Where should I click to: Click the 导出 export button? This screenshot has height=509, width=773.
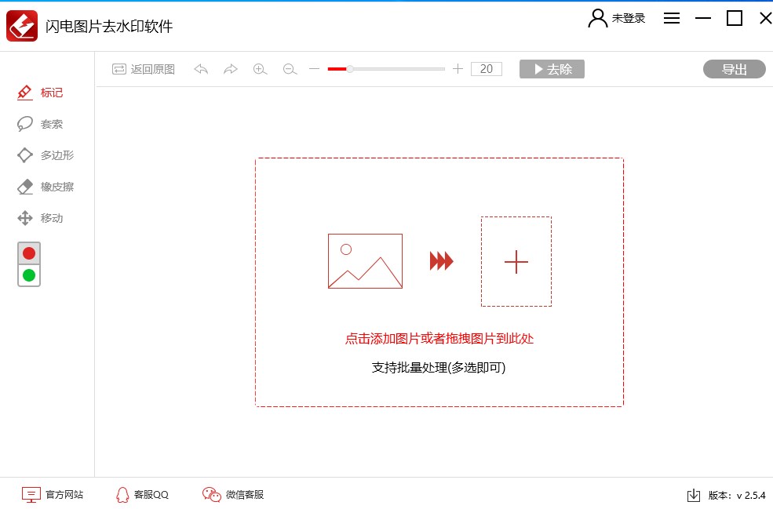(x=734, y=69)
